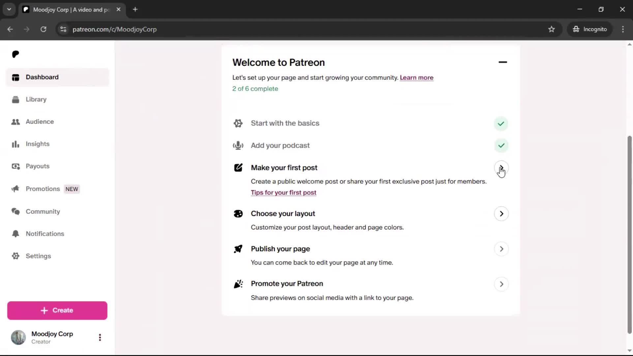Open the Chrome three-dot menu
Screen dimensions: 633x356
623,29
